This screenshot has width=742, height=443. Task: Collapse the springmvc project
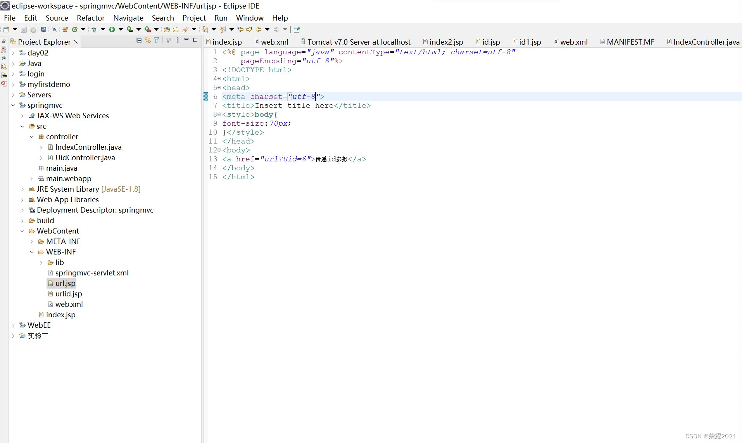[x=13, y=105]
